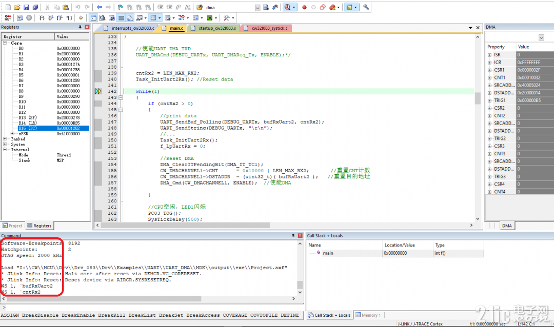Navigate backwards with the blue arrow
Image resolution: width=554 pixels, height=327 pixels.
[100, 7]
